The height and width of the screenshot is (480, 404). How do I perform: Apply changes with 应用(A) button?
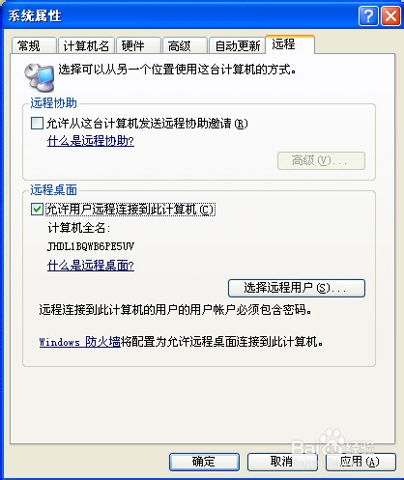click(x=361, y=462)
